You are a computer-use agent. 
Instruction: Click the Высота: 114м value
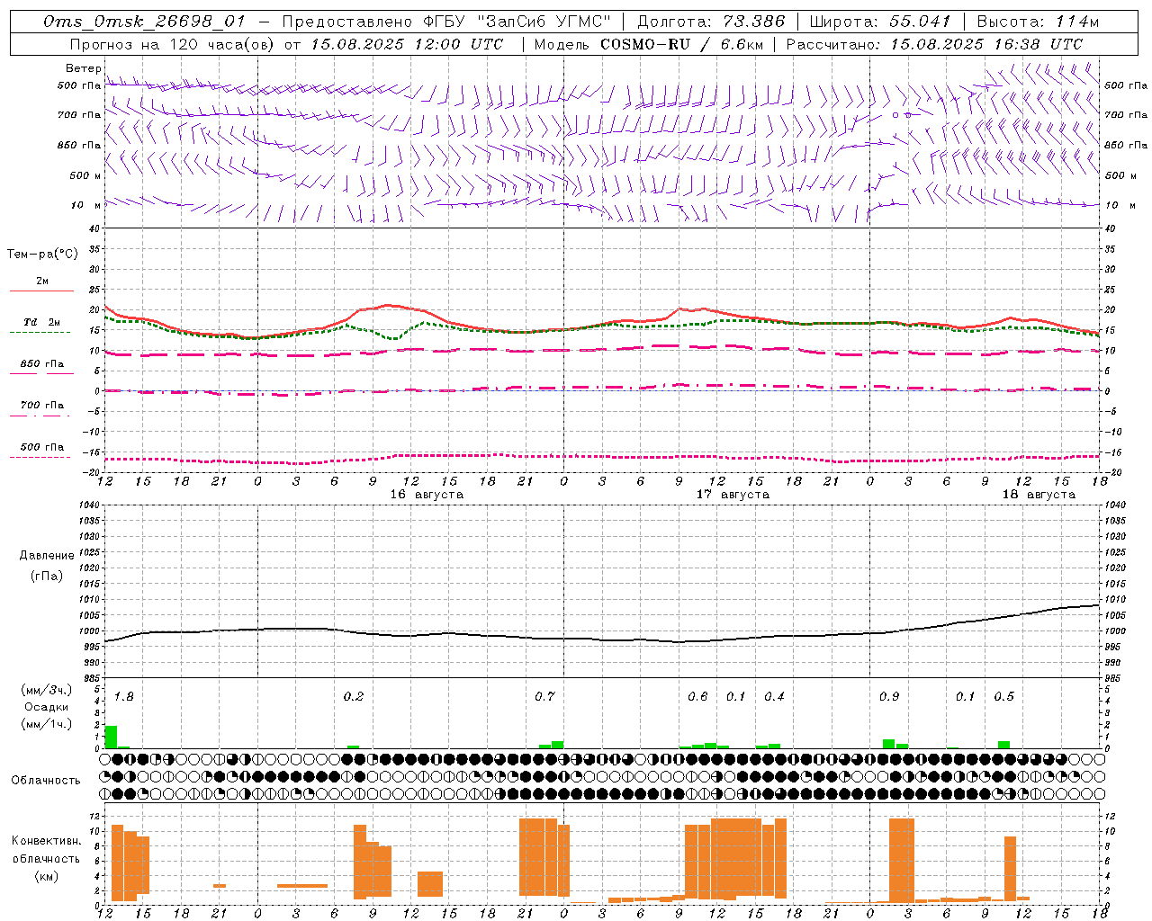[1038, 22]
